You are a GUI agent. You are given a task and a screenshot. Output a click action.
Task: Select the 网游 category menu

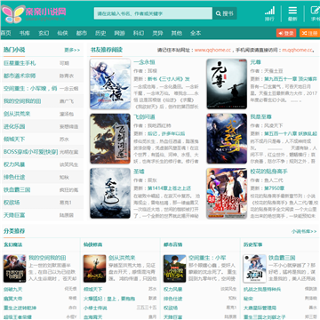click(x=119, y=33)
